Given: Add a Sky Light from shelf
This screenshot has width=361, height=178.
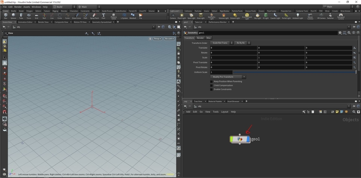Looking at the screenshot, I should (x=258, y=16).
